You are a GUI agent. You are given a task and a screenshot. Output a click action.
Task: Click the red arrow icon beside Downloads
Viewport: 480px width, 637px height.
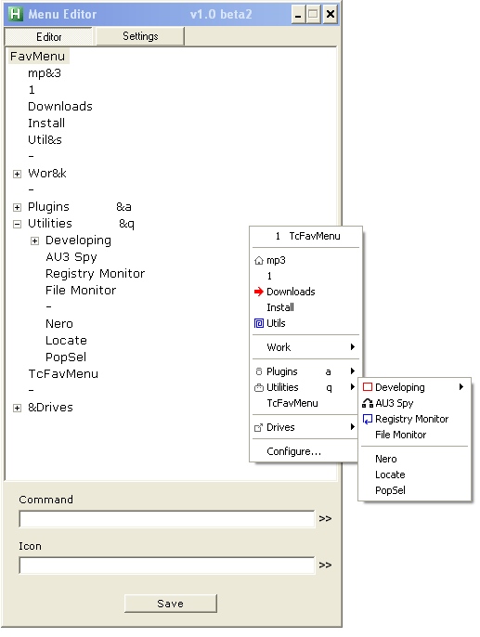tap(259, 292)
